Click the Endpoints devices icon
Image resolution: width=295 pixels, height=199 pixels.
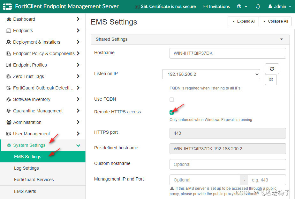(x=9, y=31)
